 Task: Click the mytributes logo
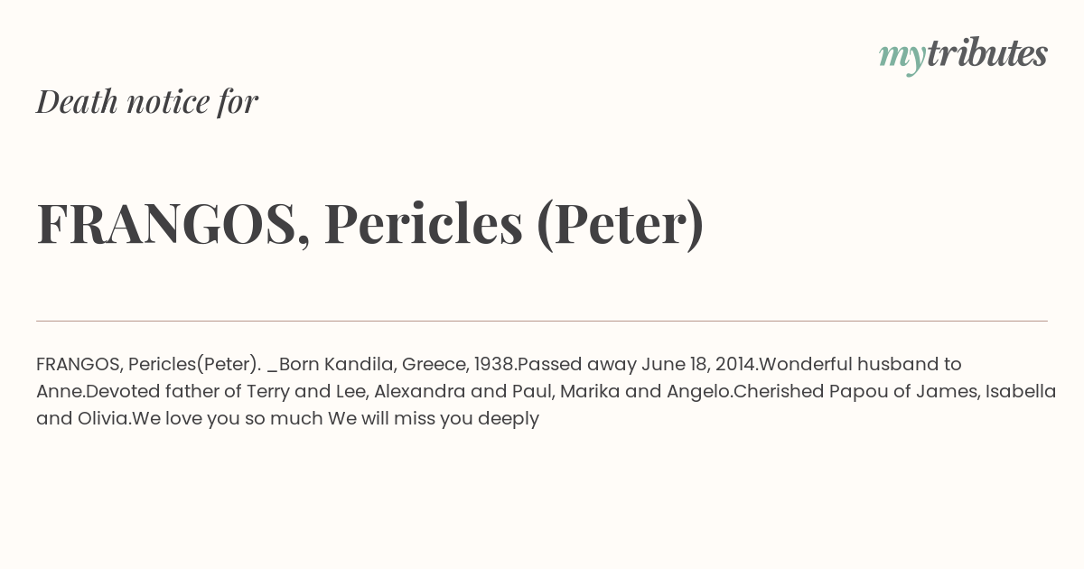(963, 55)
